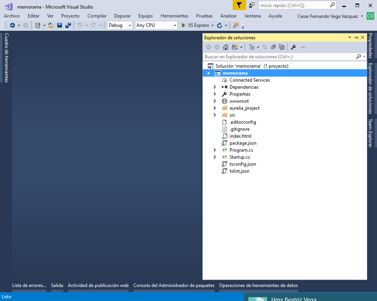
Task: Select the package.json file
Action: click(243, 143)
